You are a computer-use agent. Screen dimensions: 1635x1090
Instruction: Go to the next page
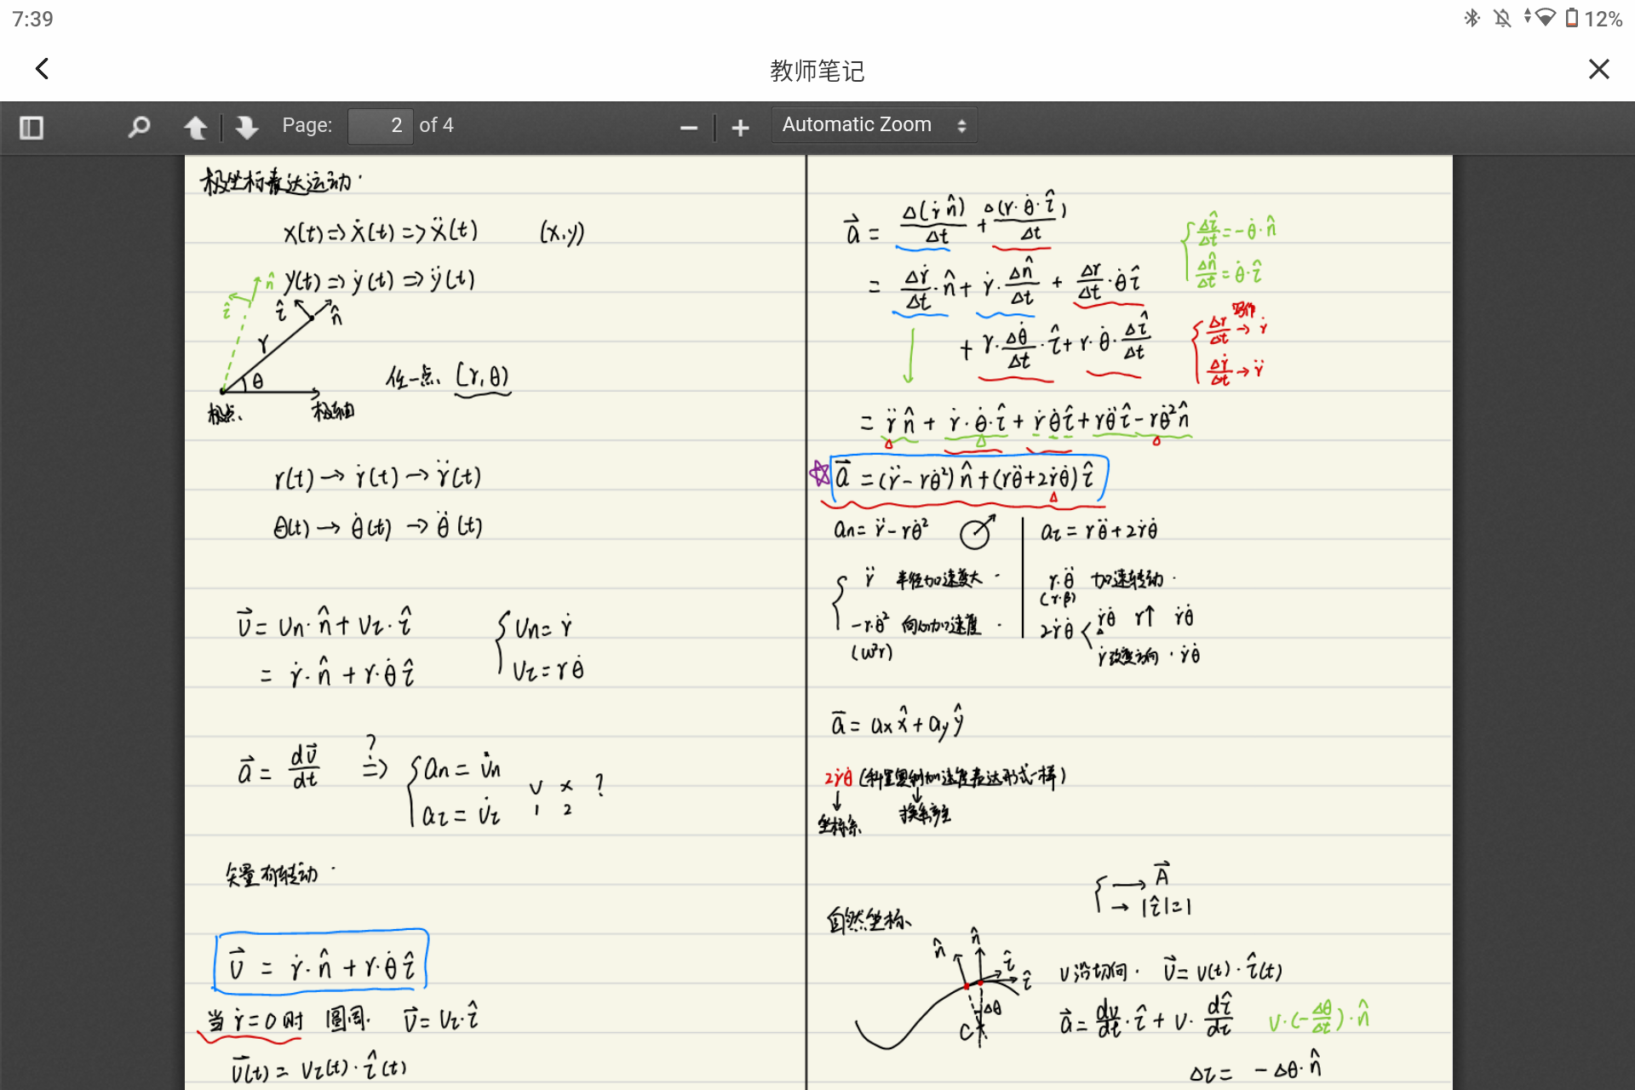tap(247, 128)
